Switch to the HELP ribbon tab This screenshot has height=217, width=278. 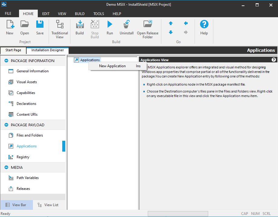[117, 14]
